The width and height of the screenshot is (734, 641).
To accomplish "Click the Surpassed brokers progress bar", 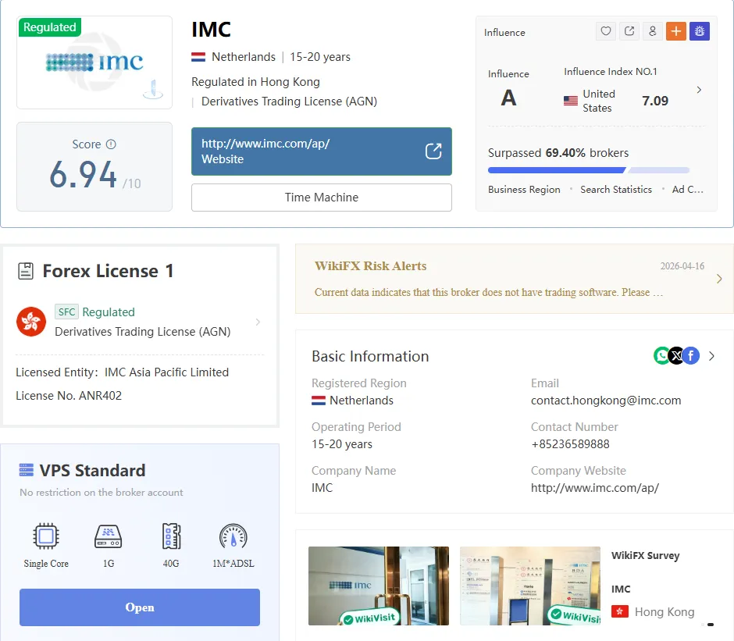I will tap(589, 170).
